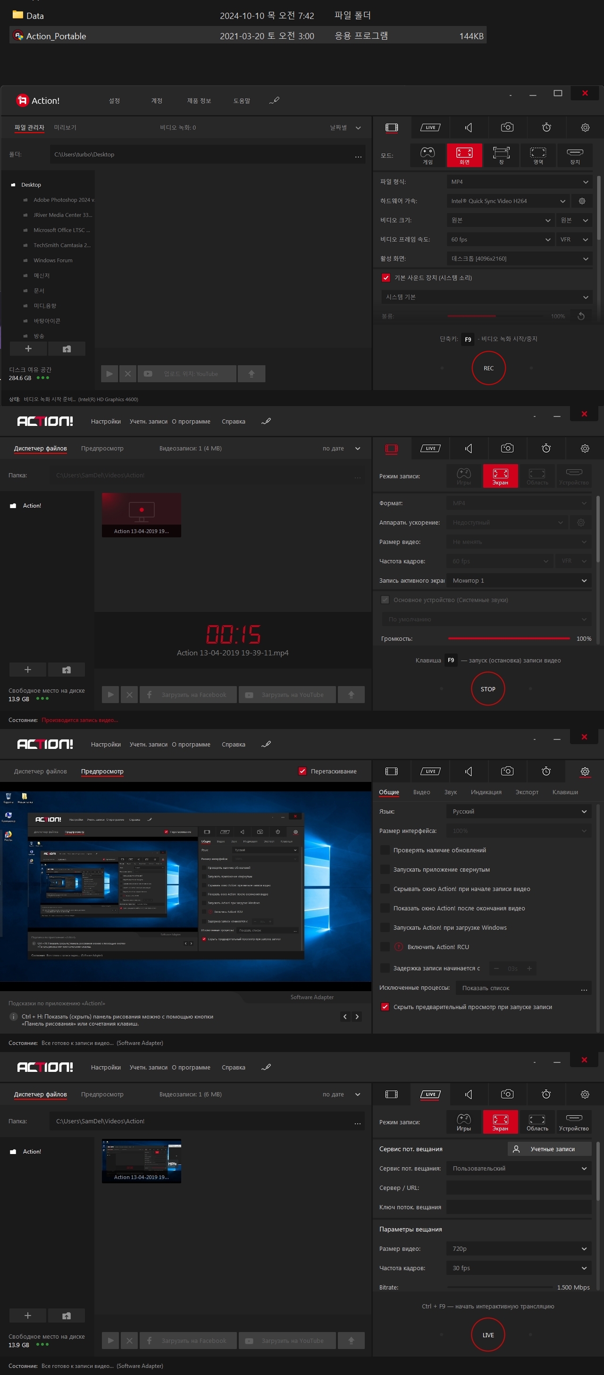Open the stopwatch benchmark tab in the Korean Action! window
604x1375 pixels.
546,127
